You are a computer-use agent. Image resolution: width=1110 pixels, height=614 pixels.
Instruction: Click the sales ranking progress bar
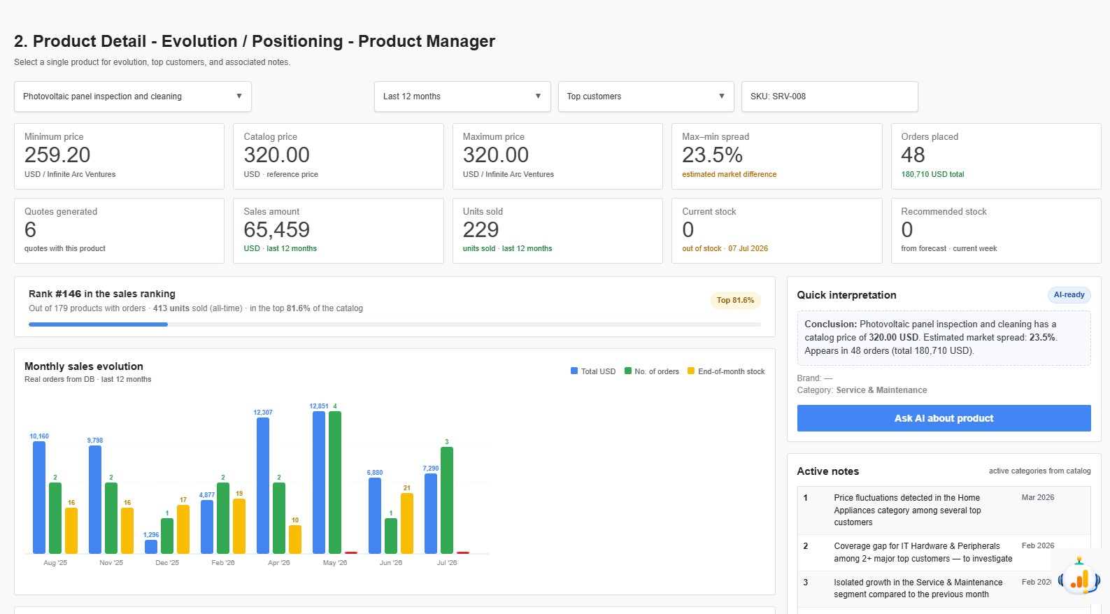394,324
